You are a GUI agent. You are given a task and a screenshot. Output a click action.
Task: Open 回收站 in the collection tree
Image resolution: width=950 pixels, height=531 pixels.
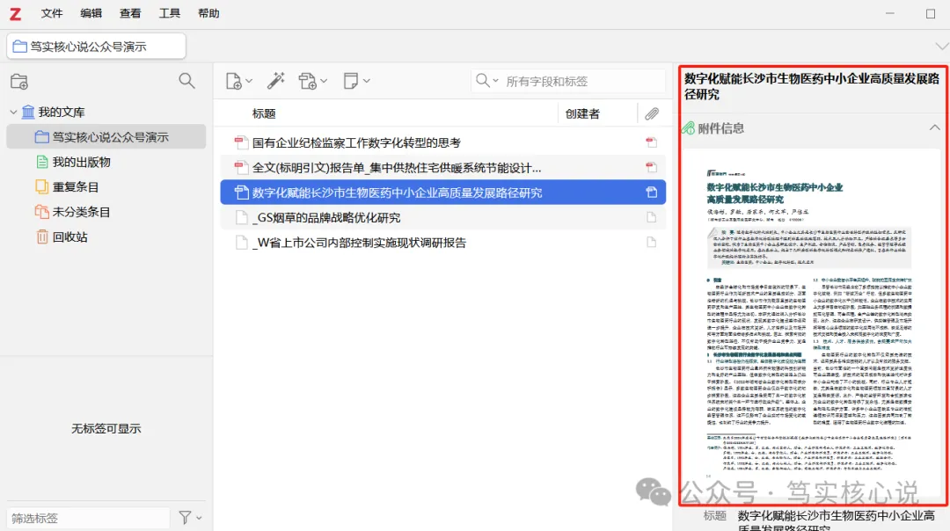tap(69, 236)
